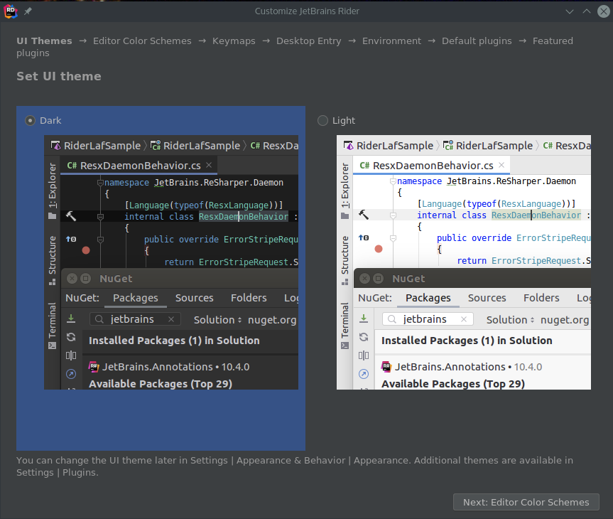Click the search clear X in Dark preview
The image size is (613, 519).
point(171,319)
